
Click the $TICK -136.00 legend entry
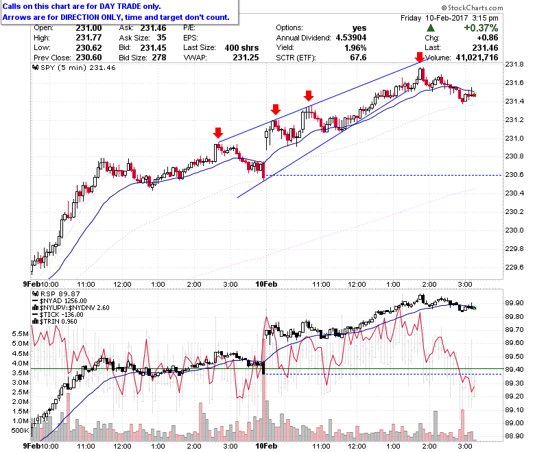coord(58,315)
